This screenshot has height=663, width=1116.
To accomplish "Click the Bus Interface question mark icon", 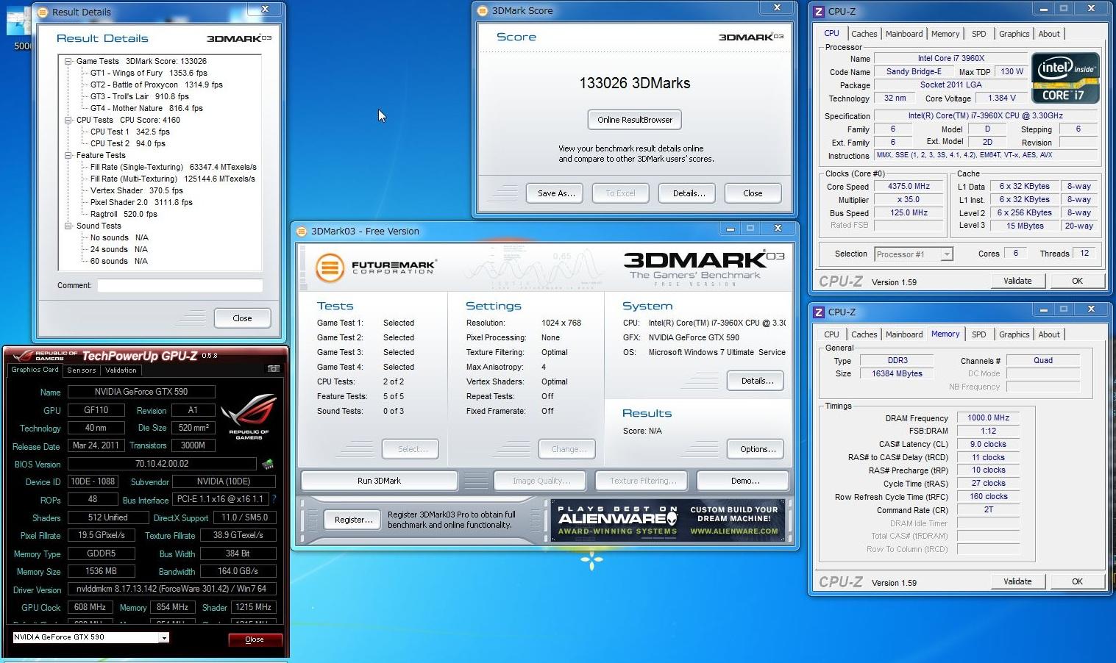I will click(274, 499).
